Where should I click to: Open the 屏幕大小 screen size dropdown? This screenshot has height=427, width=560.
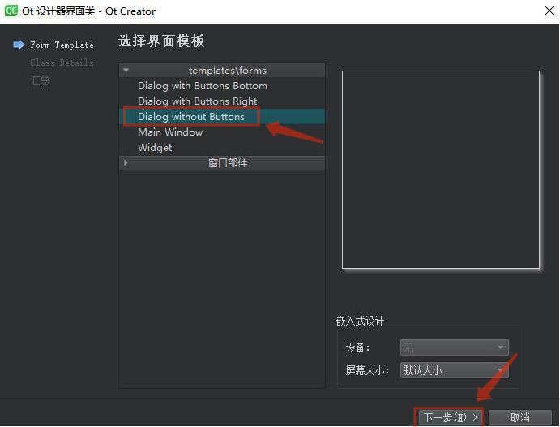[x=455, y=370]
